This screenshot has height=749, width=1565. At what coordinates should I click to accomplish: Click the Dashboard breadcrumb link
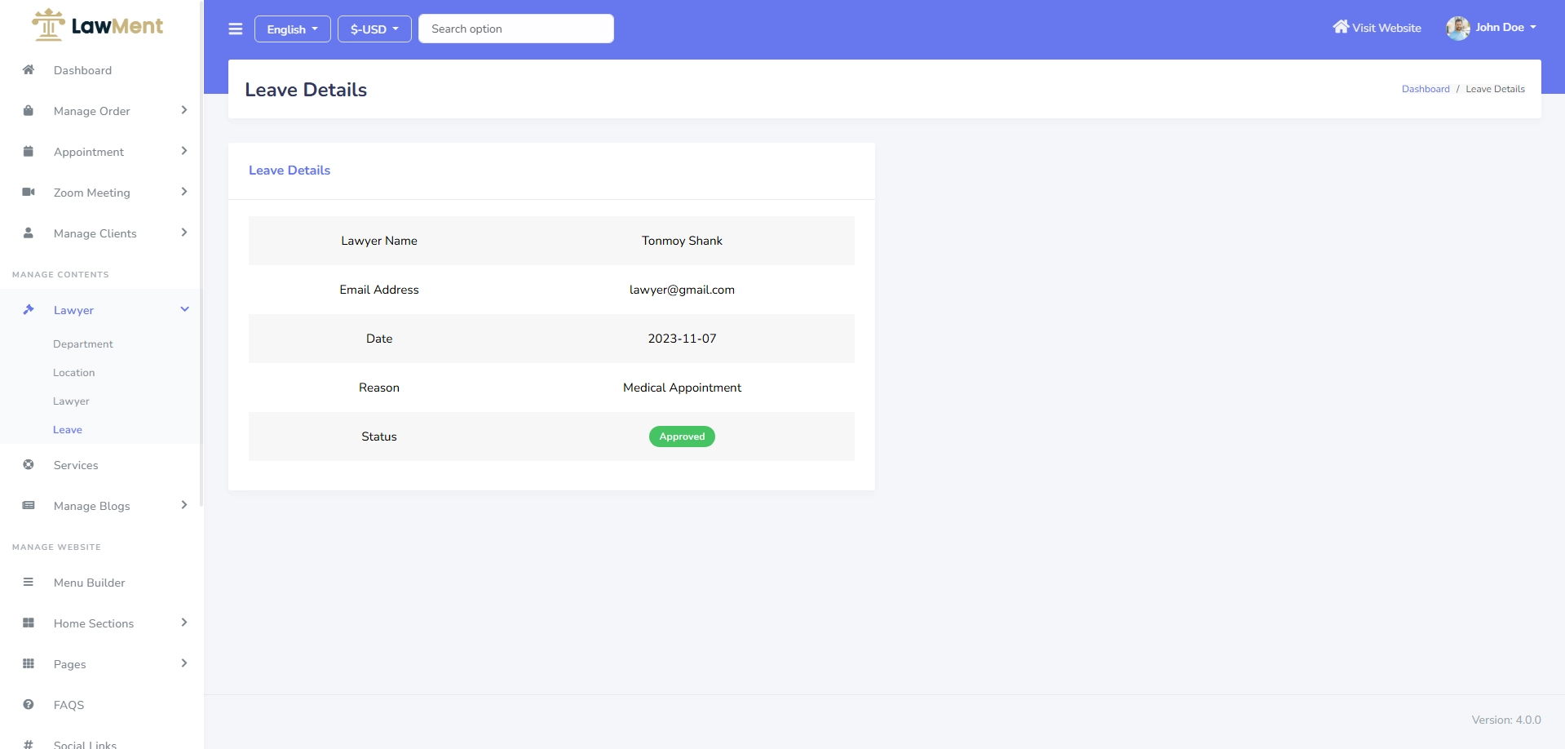[x=1426, y=89]
